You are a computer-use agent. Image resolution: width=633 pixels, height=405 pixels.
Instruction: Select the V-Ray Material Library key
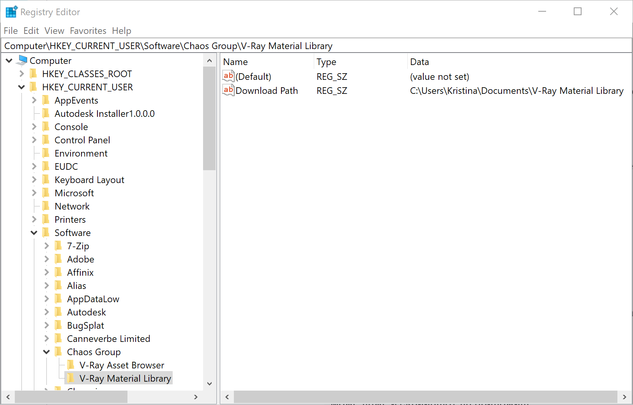[125, 379]
